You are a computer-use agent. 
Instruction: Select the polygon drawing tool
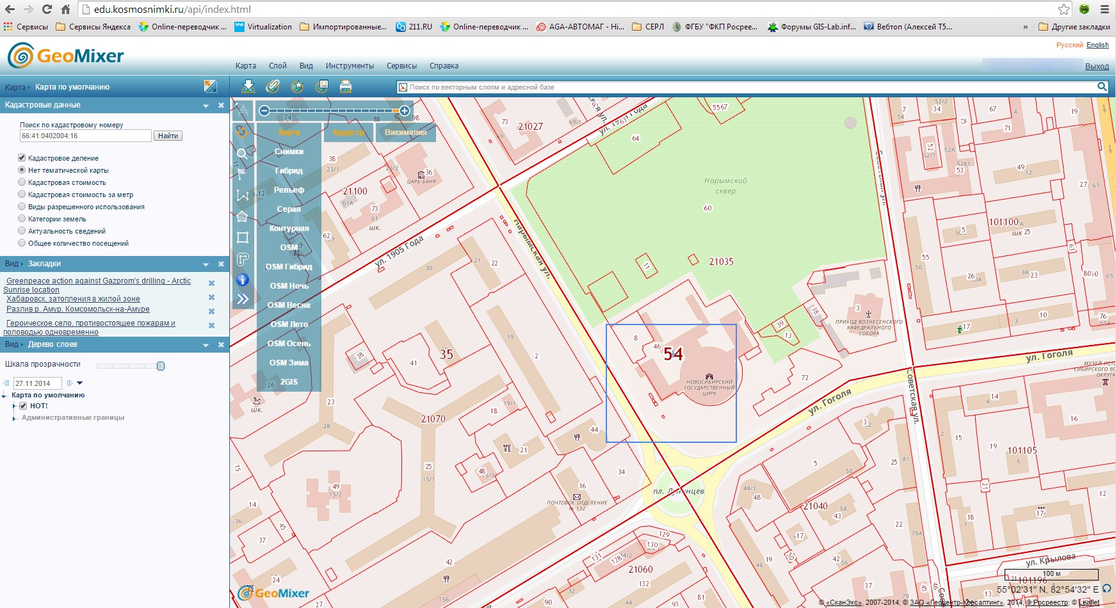click(x=242, y=216)
